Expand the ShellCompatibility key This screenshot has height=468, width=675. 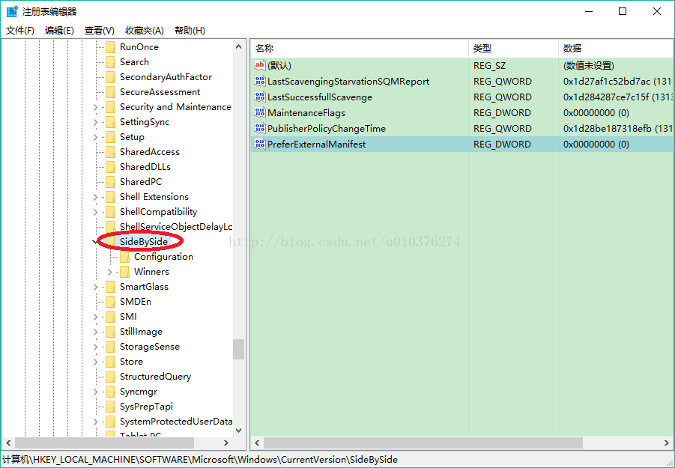pos(96,212)
